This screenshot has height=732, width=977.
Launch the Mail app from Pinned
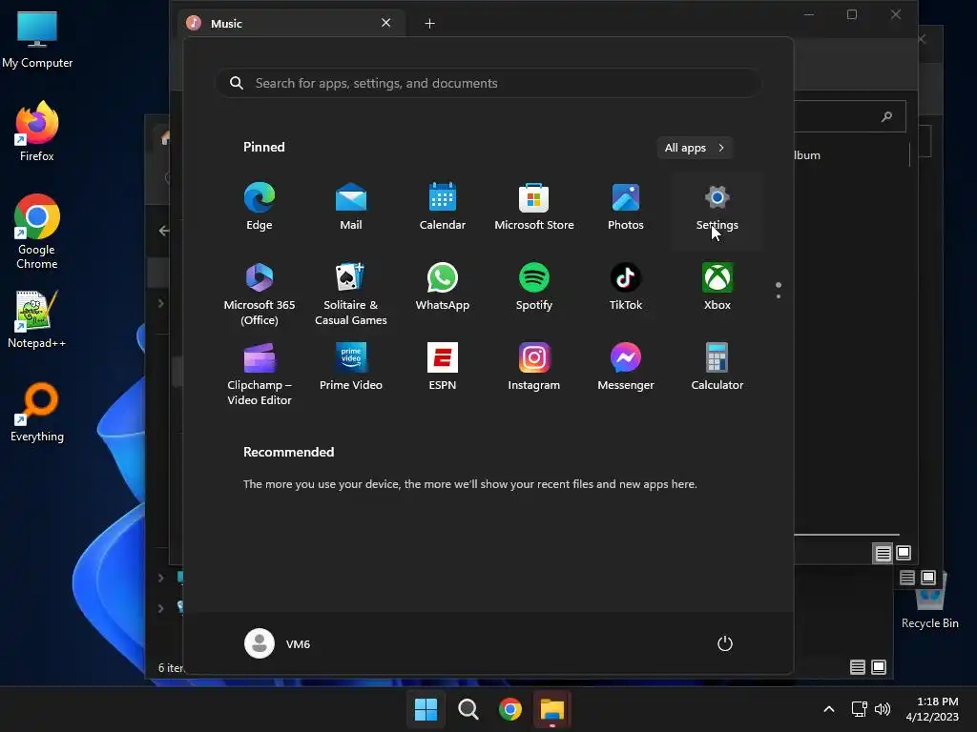351,208
